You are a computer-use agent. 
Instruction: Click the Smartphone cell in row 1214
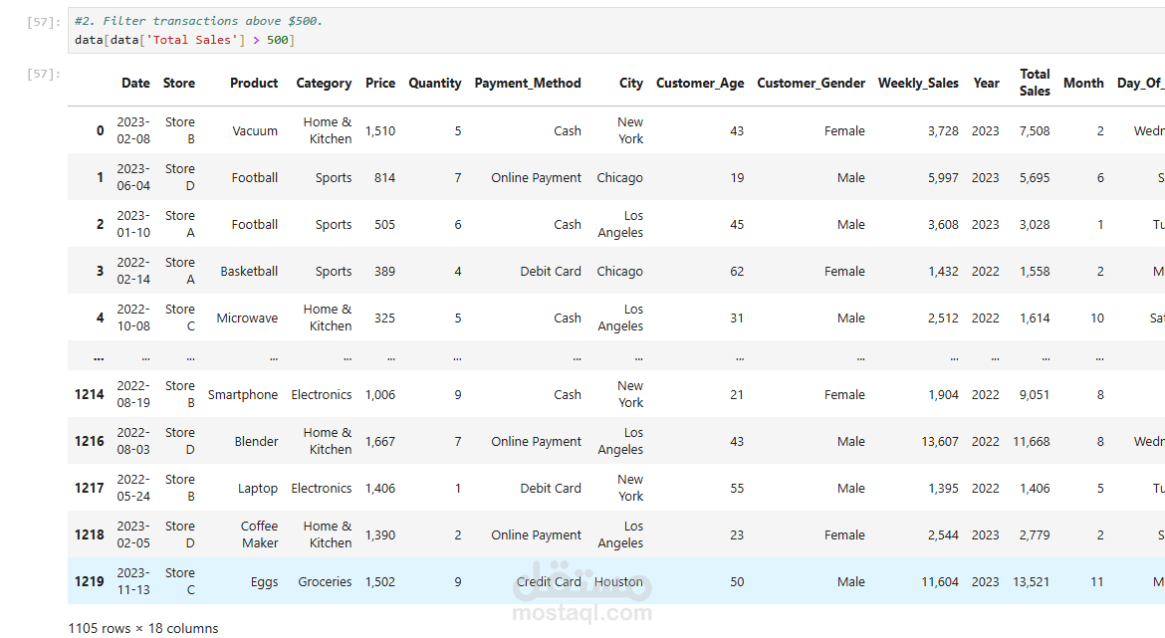[x=243, y=395]
